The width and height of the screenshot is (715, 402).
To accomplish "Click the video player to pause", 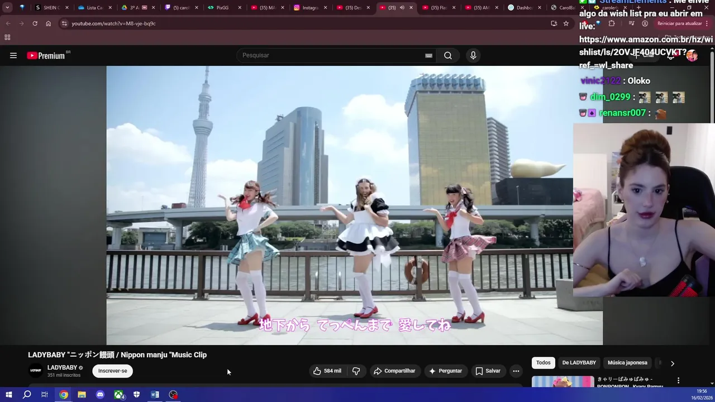I will [354, 205].
